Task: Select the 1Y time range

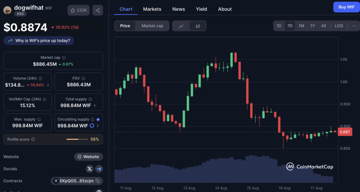Action: pos(313,26)
